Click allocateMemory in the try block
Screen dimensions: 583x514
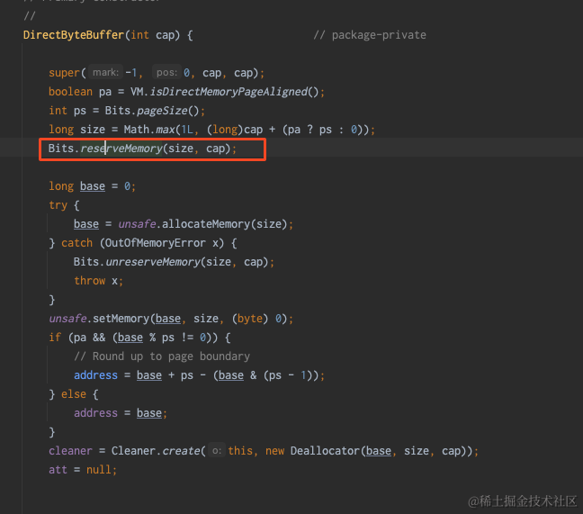pos(206,224)
